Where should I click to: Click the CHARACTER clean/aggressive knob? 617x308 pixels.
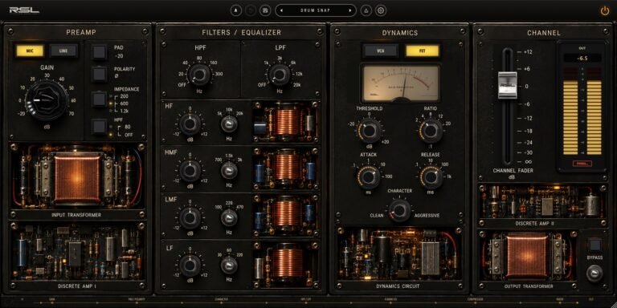pos(400,210)
